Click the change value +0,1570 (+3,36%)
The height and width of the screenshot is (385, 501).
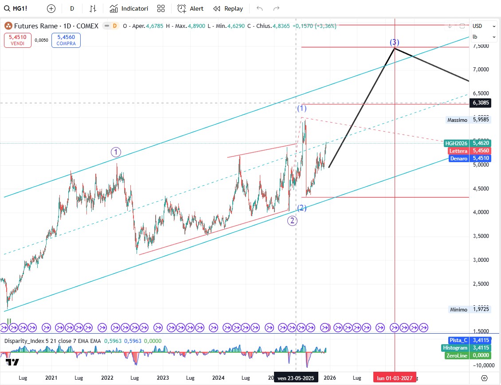point(314,26)
